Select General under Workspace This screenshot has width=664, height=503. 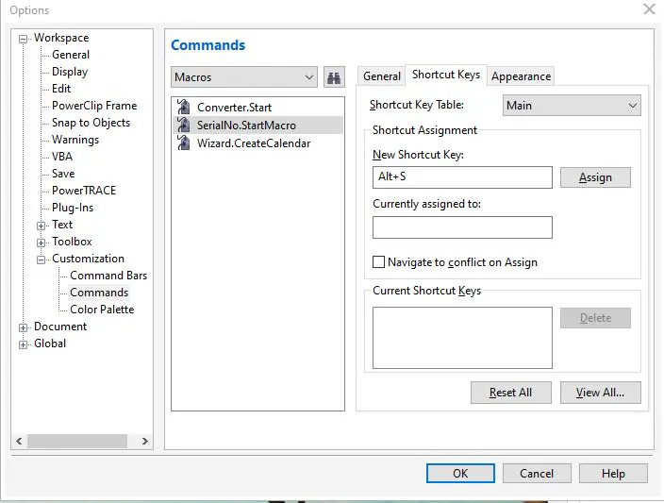point(71,55)
